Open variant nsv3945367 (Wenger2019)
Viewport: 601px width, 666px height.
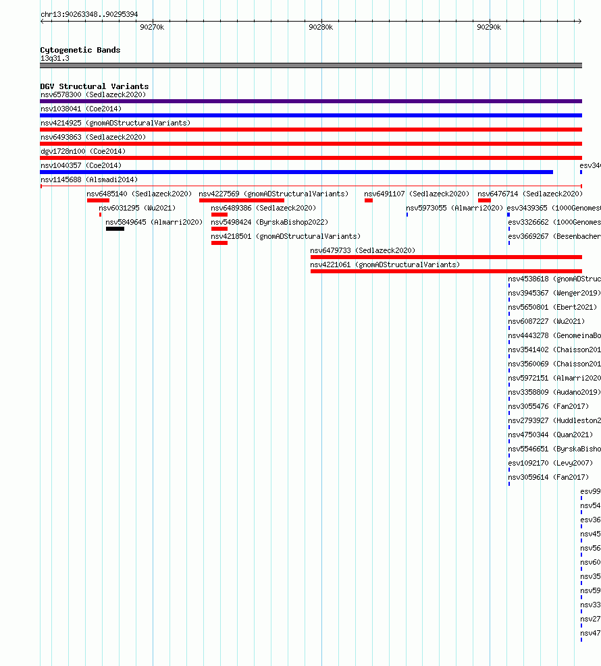[554, 293]
